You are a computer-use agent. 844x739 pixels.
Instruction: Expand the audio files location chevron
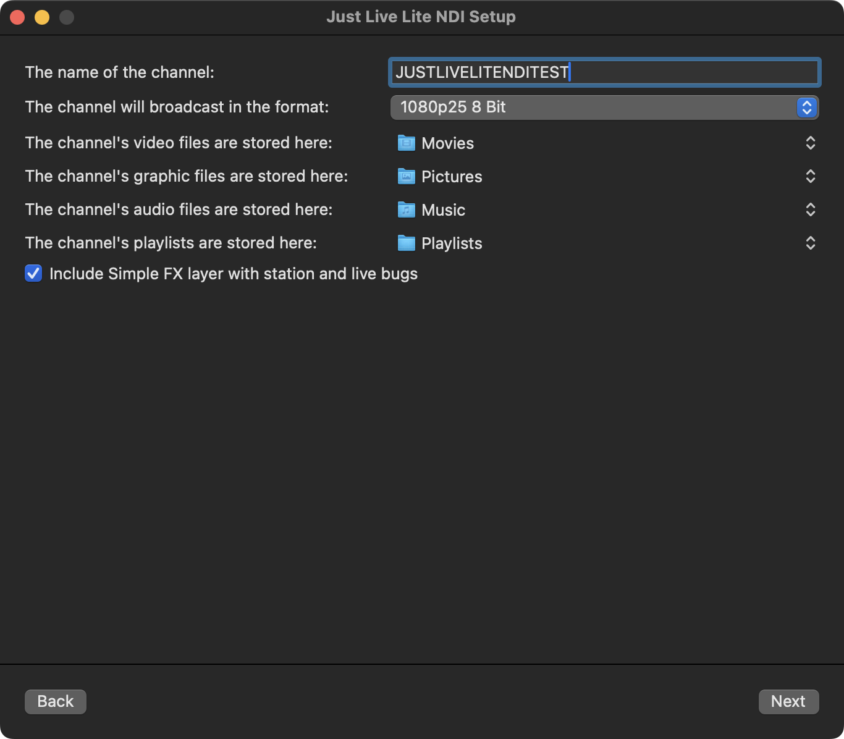[x=811, y=210]
